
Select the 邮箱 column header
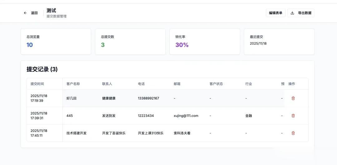pyautogui.click(x=177, y=84)
